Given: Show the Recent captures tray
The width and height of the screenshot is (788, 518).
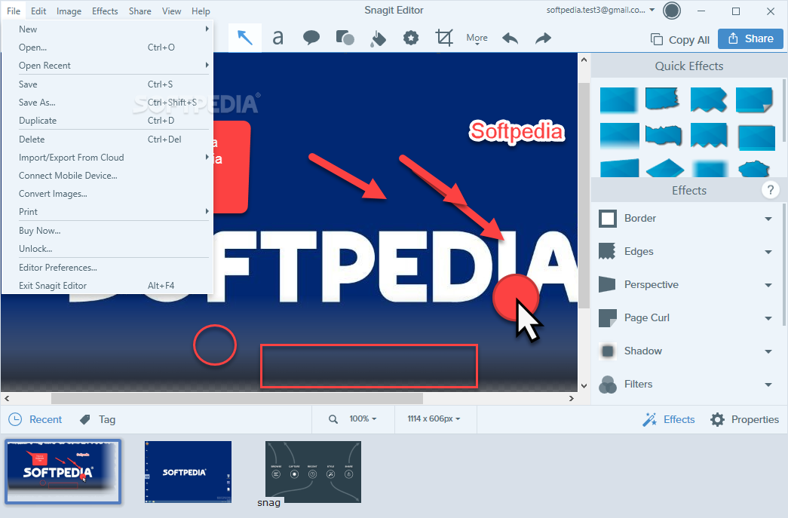Looking at the screenshot, I should [35, 419].
